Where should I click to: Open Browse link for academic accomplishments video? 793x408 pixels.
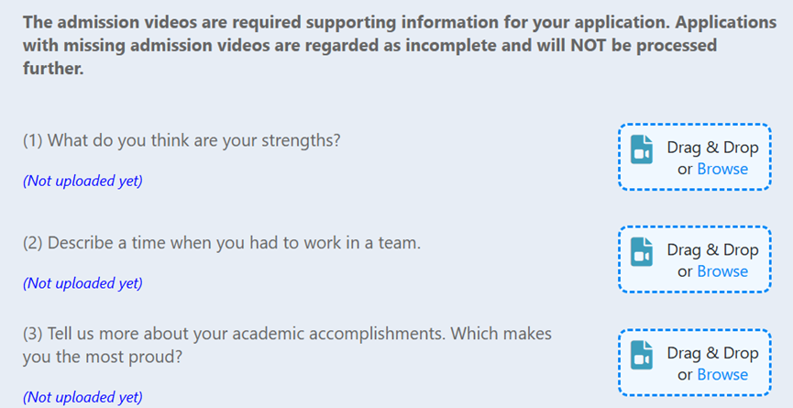click(x=722, y=375)
